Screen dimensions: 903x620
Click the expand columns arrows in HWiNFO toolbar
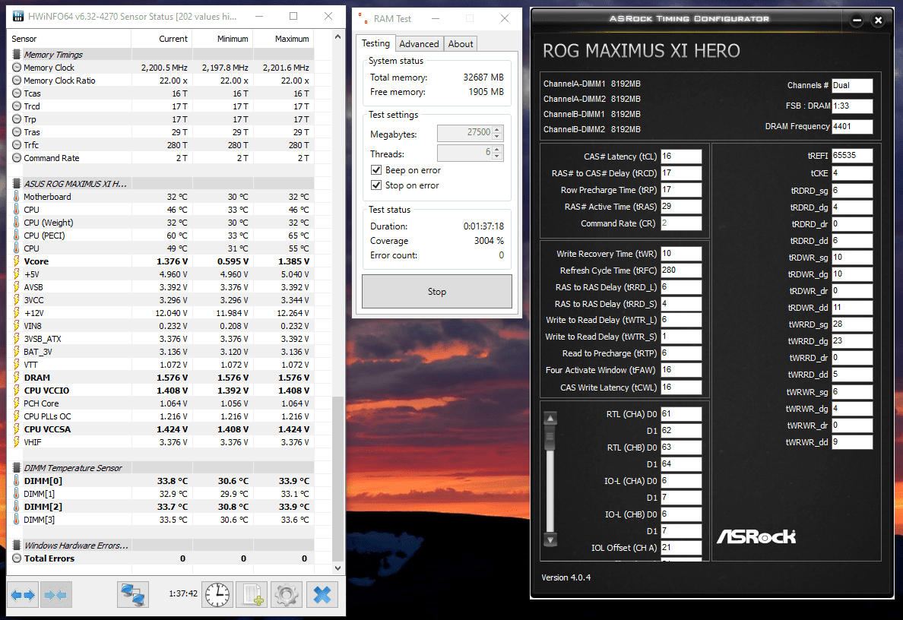(23, 595)
